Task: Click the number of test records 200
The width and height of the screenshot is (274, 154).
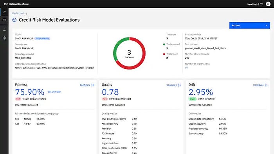Action: (187, 58)
